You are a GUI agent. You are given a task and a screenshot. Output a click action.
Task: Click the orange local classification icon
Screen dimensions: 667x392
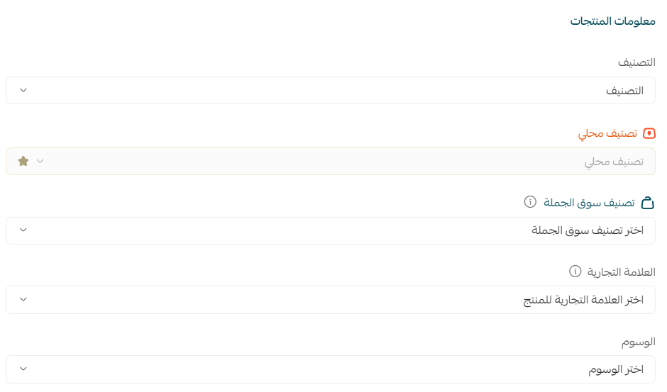[x=649, y=133]
